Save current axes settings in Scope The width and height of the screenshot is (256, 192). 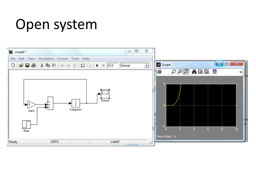[200, 72]
